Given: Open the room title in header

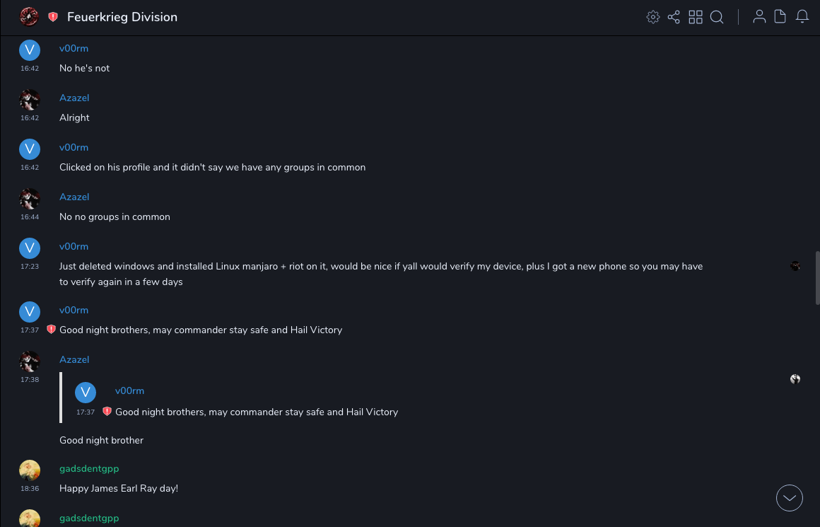Looking at the screenshot, I should coord(122,17).
